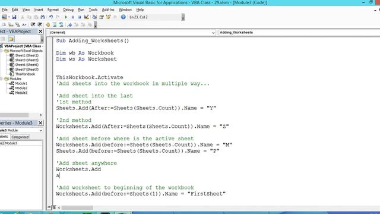Open the Object Browser icon

[108, 17]
